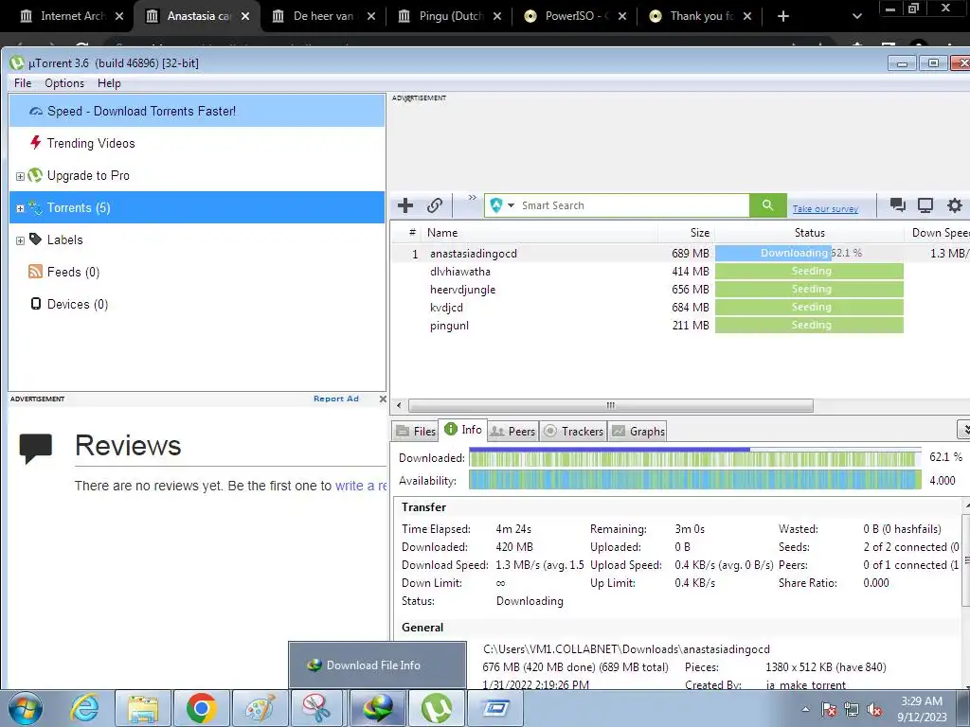The height and width of the screenshot is (727, 970).
Task: Expand the Upgrade to Pro node
Action: tap(20, 176)
